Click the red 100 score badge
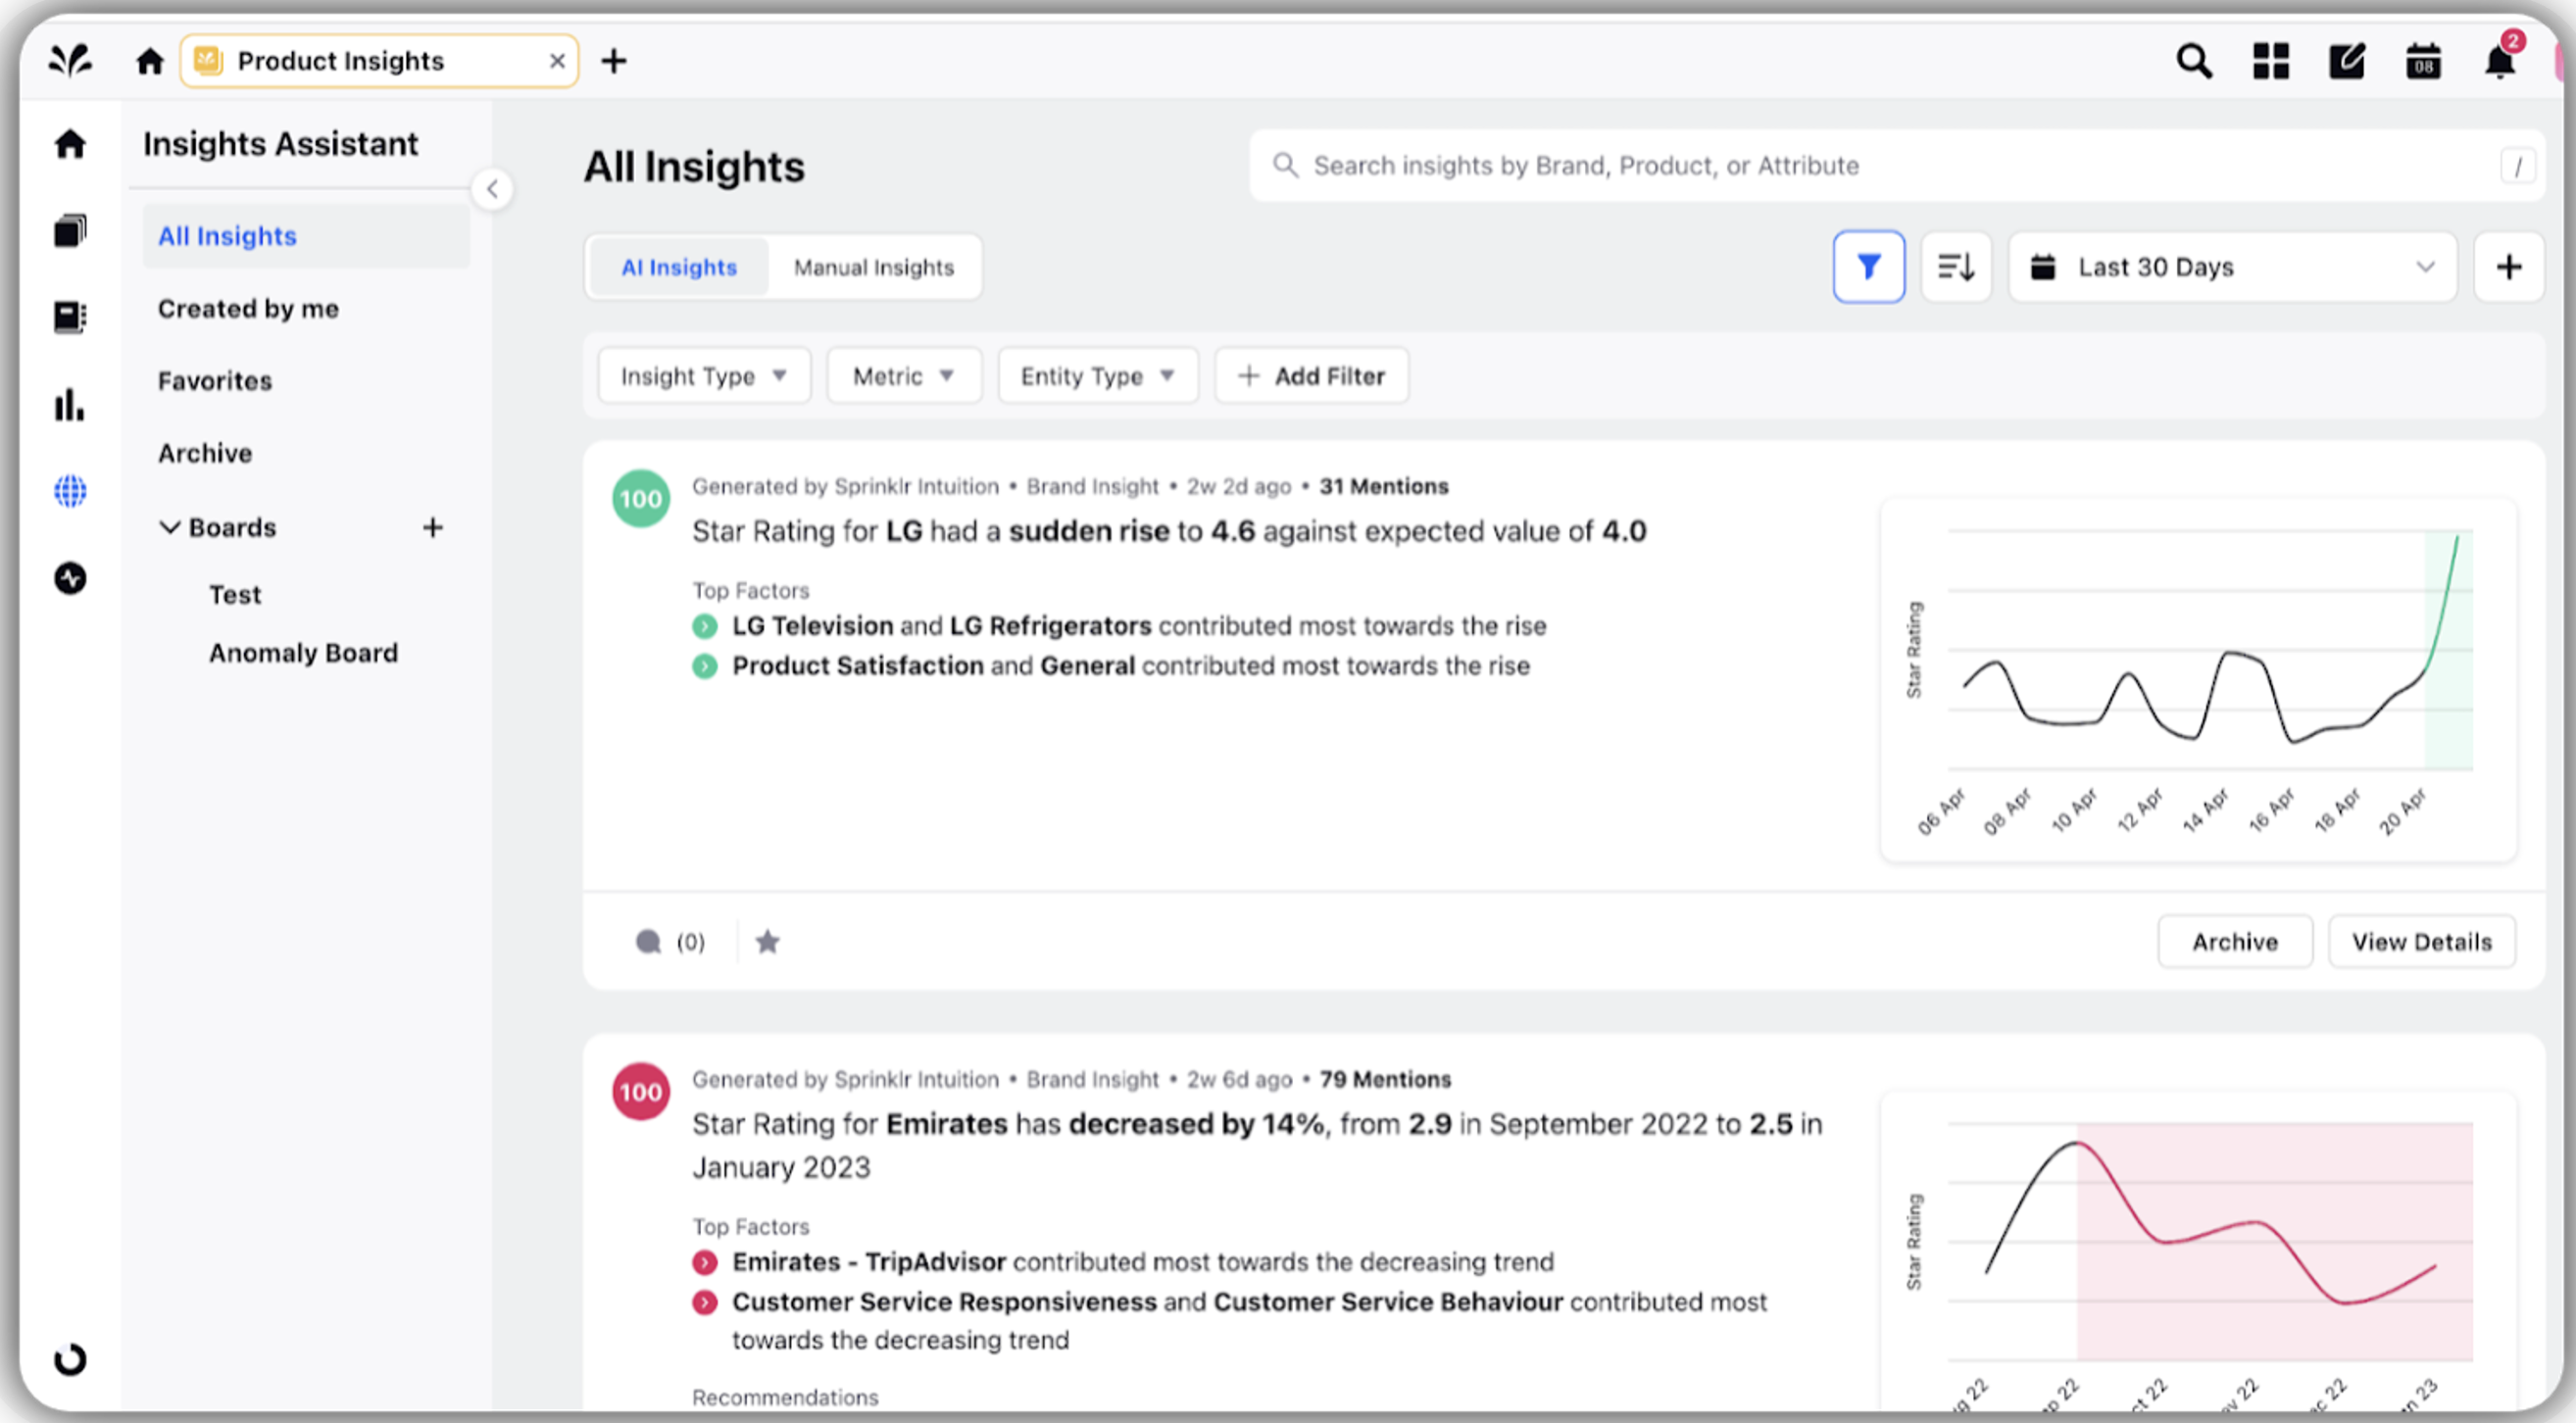This screenshot has width=2576, height=1423. tap(641, 1091)
